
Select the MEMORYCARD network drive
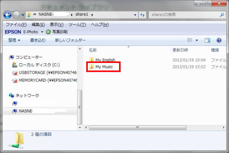click(x=48, y=80)
